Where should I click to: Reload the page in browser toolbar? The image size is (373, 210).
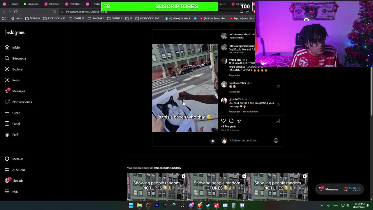16,12
